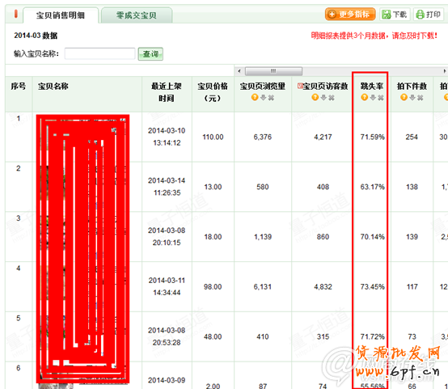Image resolution: width=448 pixels, height=389 pixels.
Task: Sort descending by 跳失率 arrow icon
Action: 373,98
